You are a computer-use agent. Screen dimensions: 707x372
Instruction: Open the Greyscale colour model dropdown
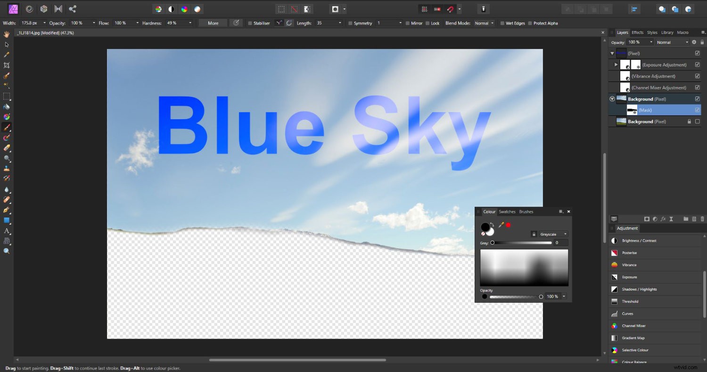(x=551, y=234)
